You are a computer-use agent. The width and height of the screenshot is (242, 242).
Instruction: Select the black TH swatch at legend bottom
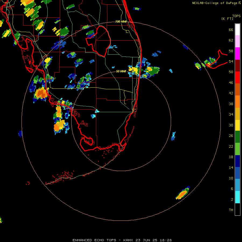[237, 209]
